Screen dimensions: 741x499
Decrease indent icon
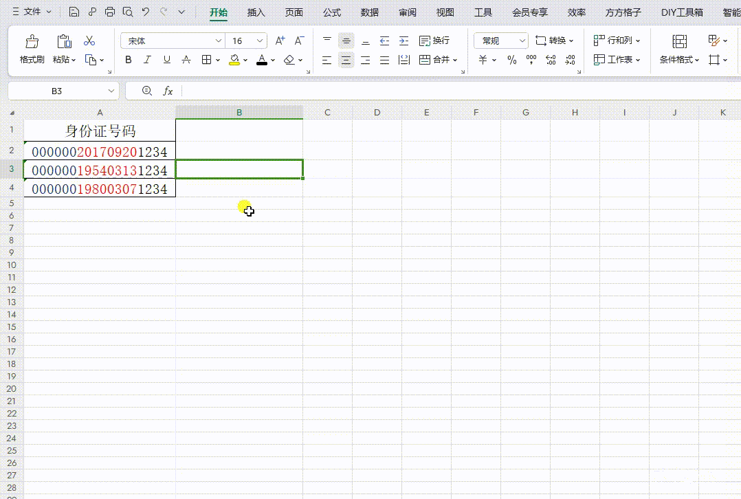point(385,41)
